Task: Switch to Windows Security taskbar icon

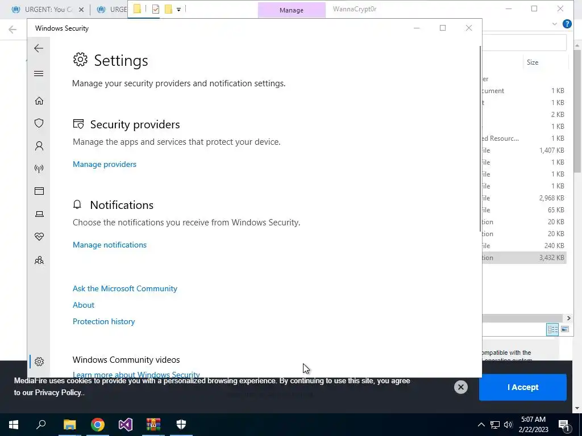Action: click(x=181, y=425)
